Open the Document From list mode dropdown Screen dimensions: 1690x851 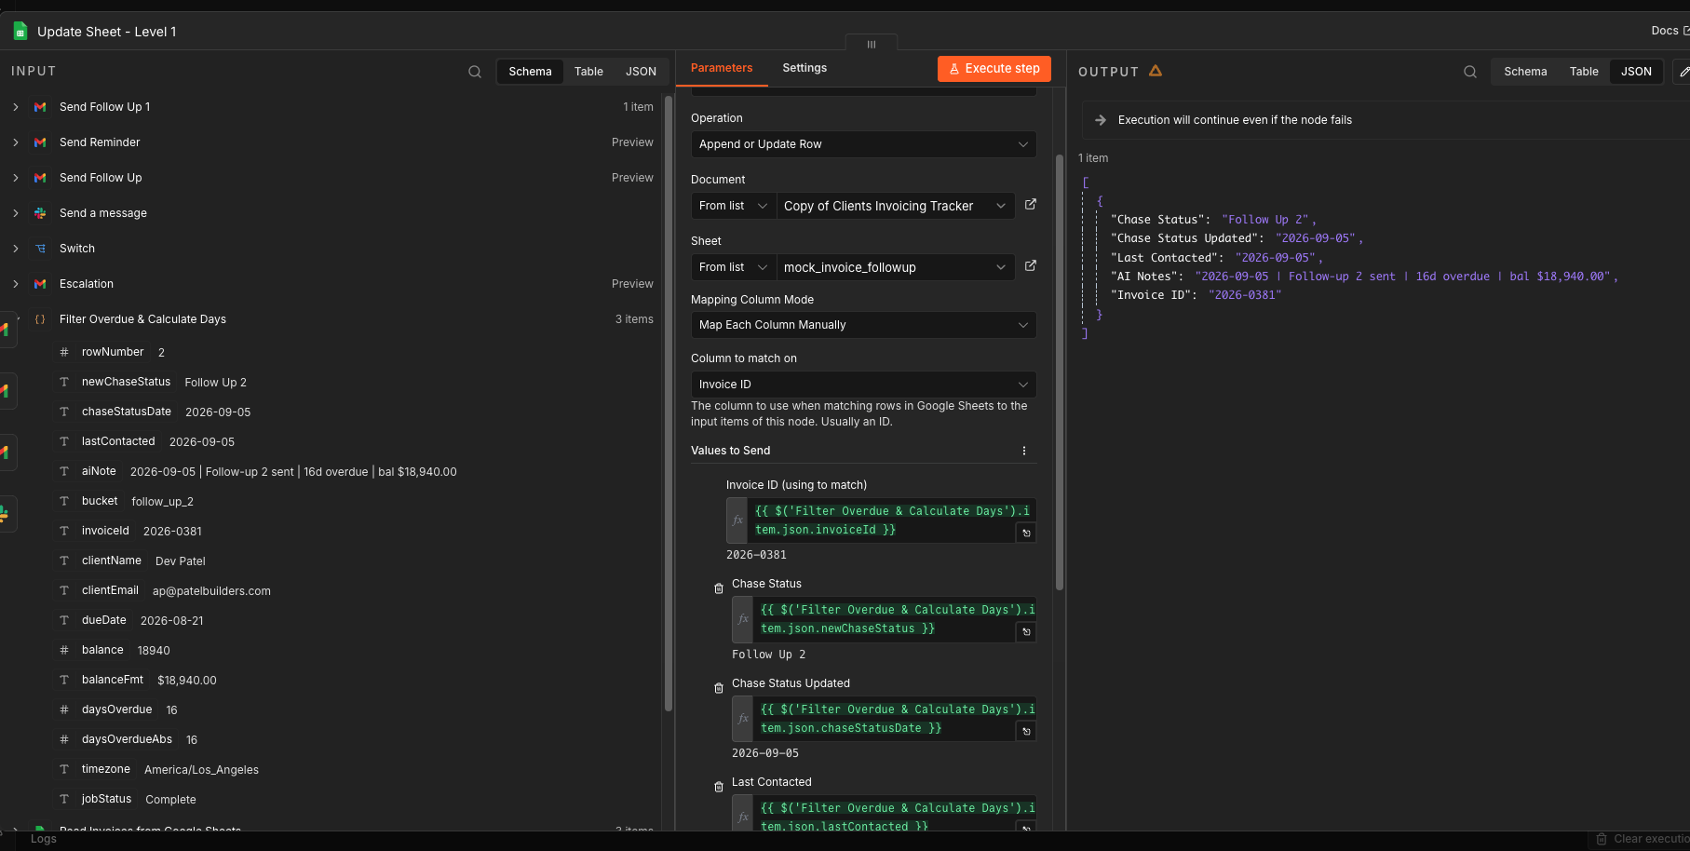coord(734,206)
